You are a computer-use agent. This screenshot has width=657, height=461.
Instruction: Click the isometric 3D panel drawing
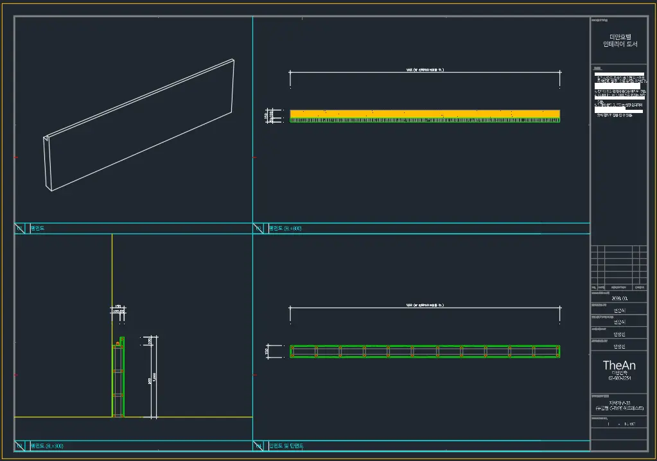coord(139,125)
